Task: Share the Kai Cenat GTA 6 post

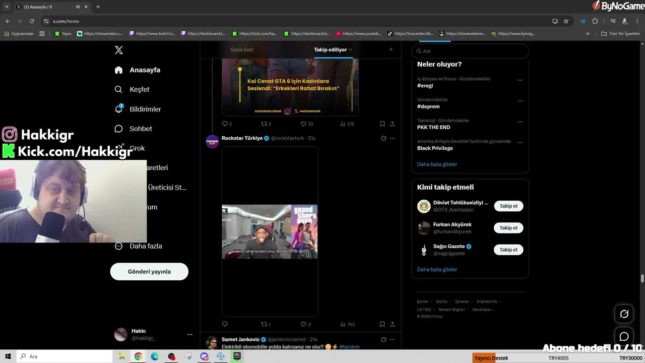Action: click(393, 124)
